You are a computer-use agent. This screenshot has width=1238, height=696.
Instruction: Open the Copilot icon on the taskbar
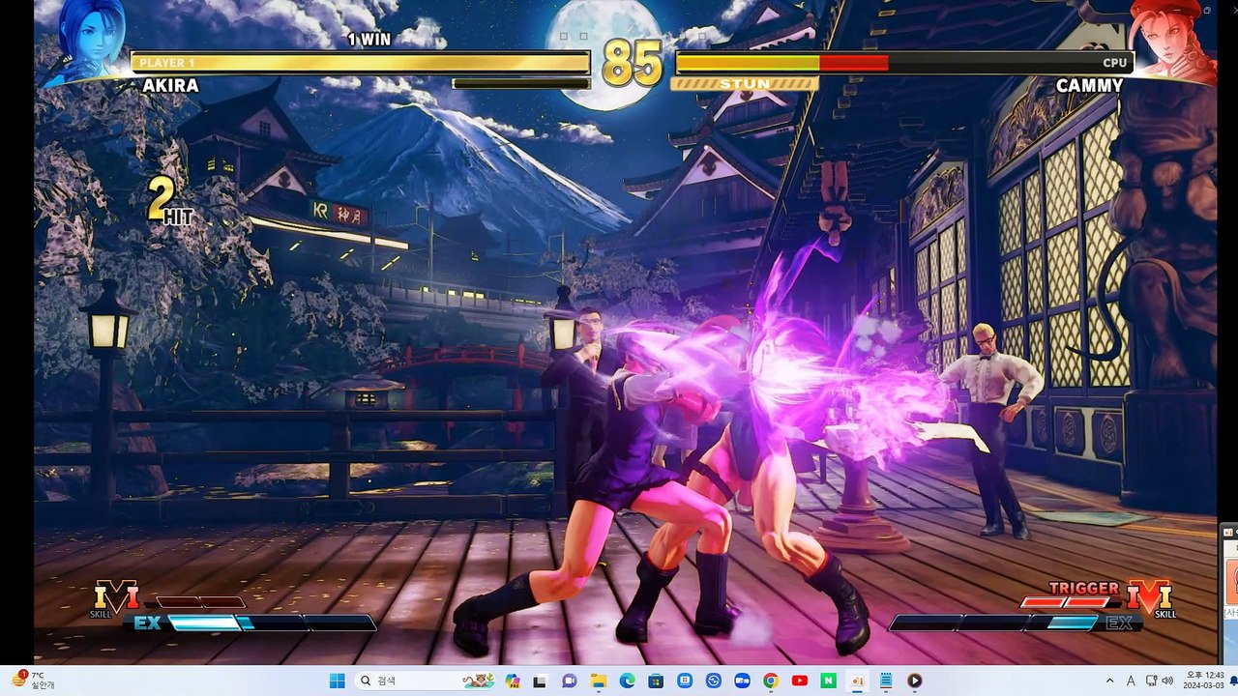tap(512, 681)
